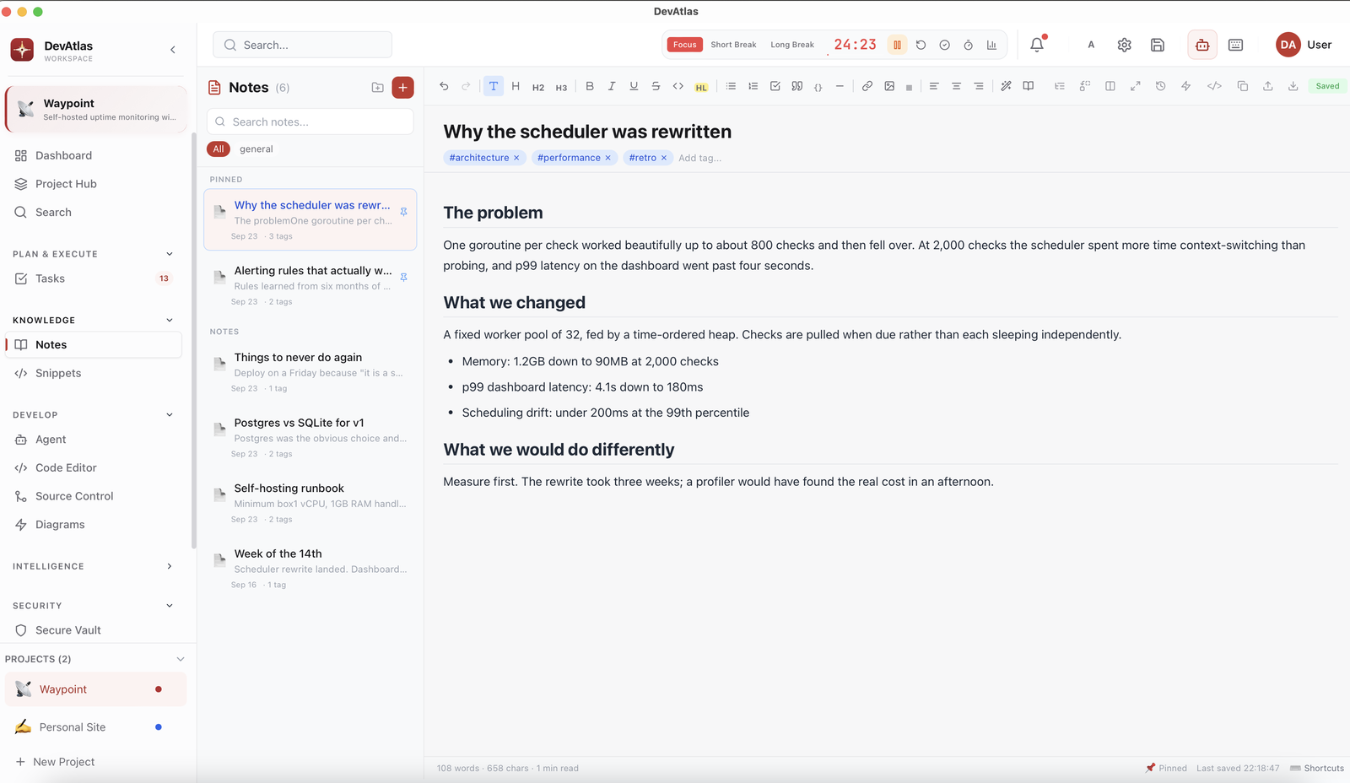Insert a horizontal rule
The width and height of the screenshot is (1350, 783).
840,86
